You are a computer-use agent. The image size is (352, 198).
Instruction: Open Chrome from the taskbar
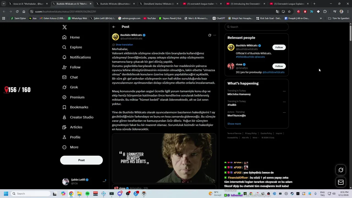71,194
